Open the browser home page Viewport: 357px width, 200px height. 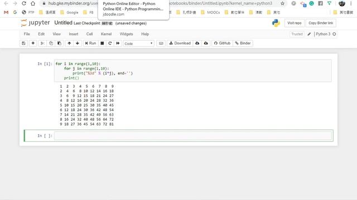[x=33, y=3]
